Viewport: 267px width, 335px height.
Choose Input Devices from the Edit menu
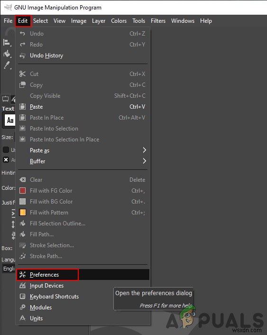tap(83, 286)
